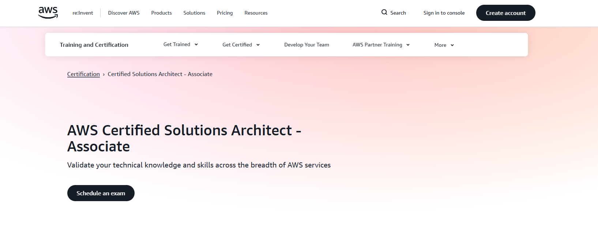Click the Get Certified label
Image resolution: width=598 pixels, height=241 pixels.
tap(237, 45)
